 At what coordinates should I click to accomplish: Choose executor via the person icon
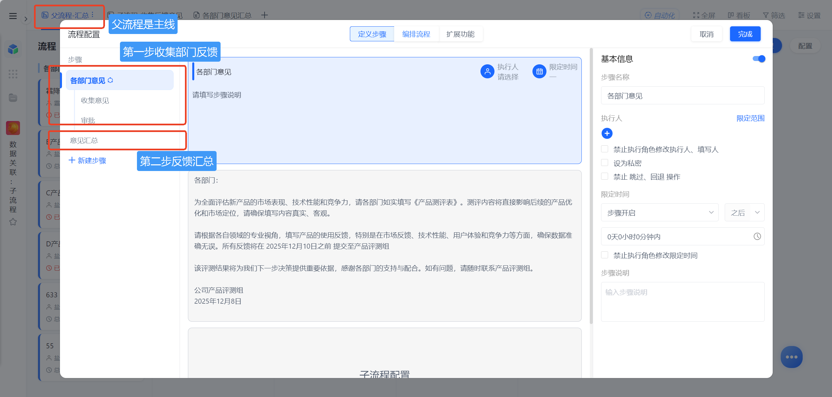tap(487, 71)
